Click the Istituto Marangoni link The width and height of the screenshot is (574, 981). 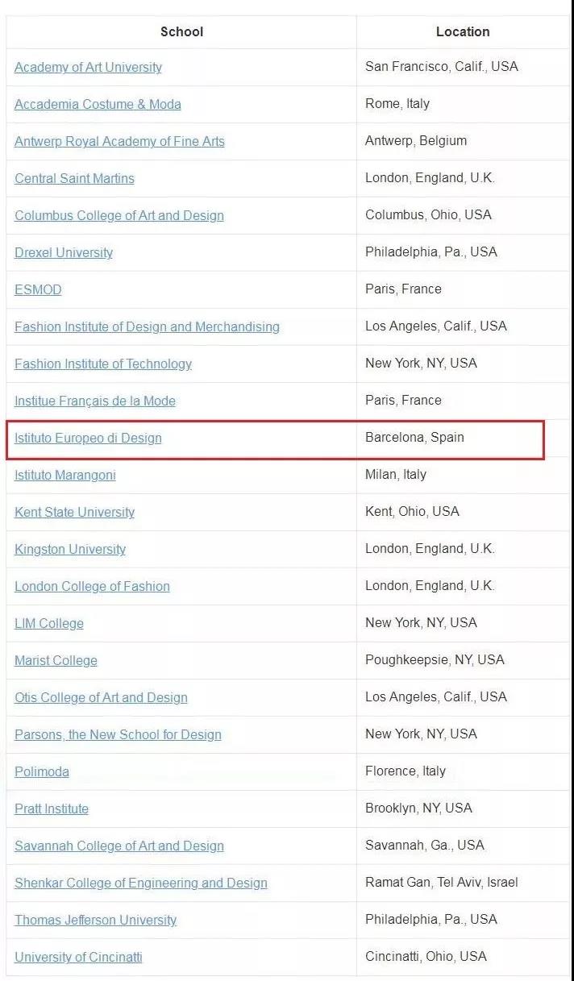click(x=65, y=476)
